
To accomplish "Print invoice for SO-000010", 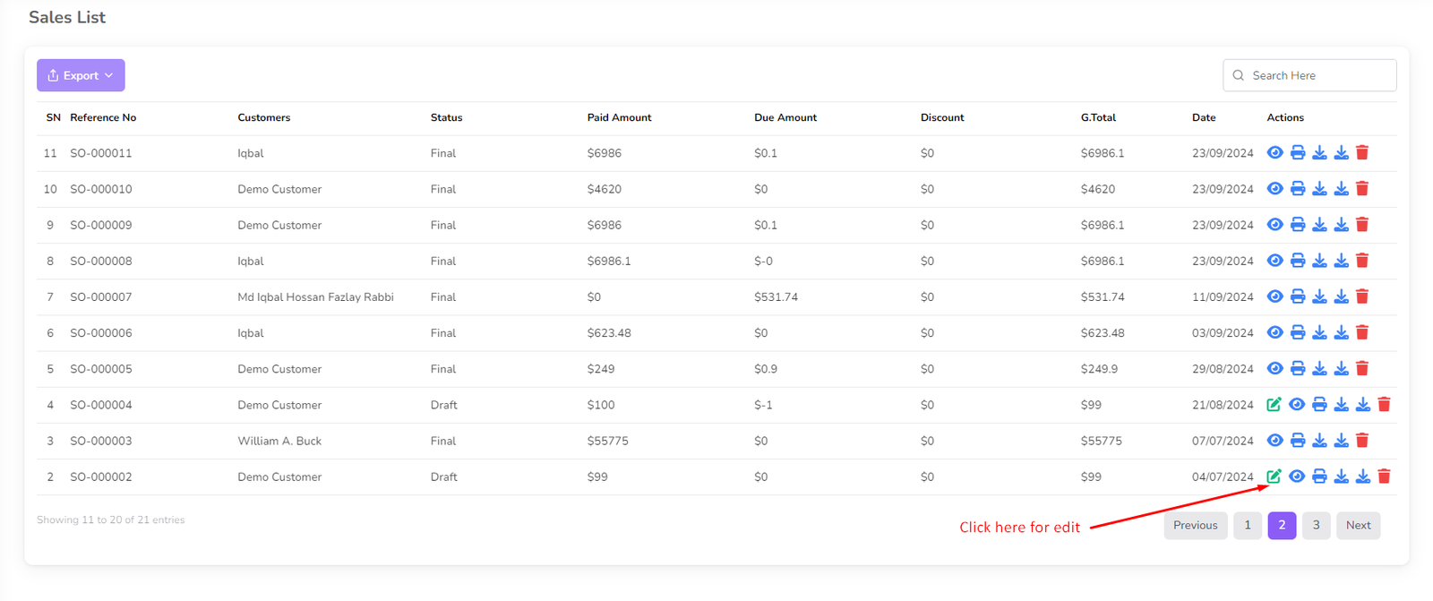I will click(x=1298, y=189).
